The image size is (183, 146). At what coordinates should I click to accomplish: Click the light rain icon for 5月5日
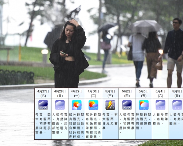pyautogui.click(x=177, y=105)
